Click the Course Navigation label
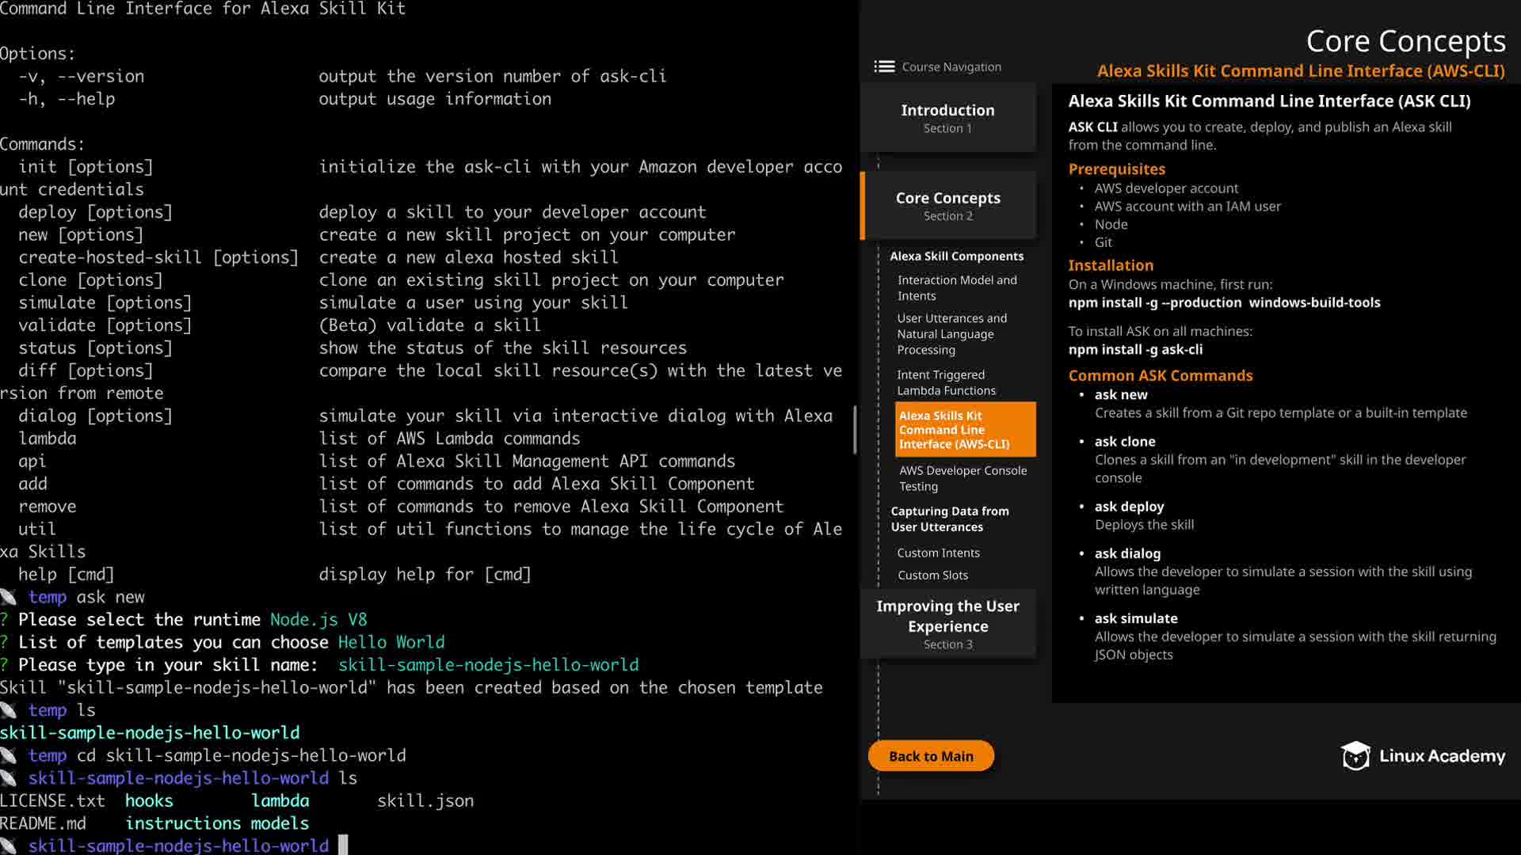This screenshot has width=1521, height=855. [x=951, y=66]
